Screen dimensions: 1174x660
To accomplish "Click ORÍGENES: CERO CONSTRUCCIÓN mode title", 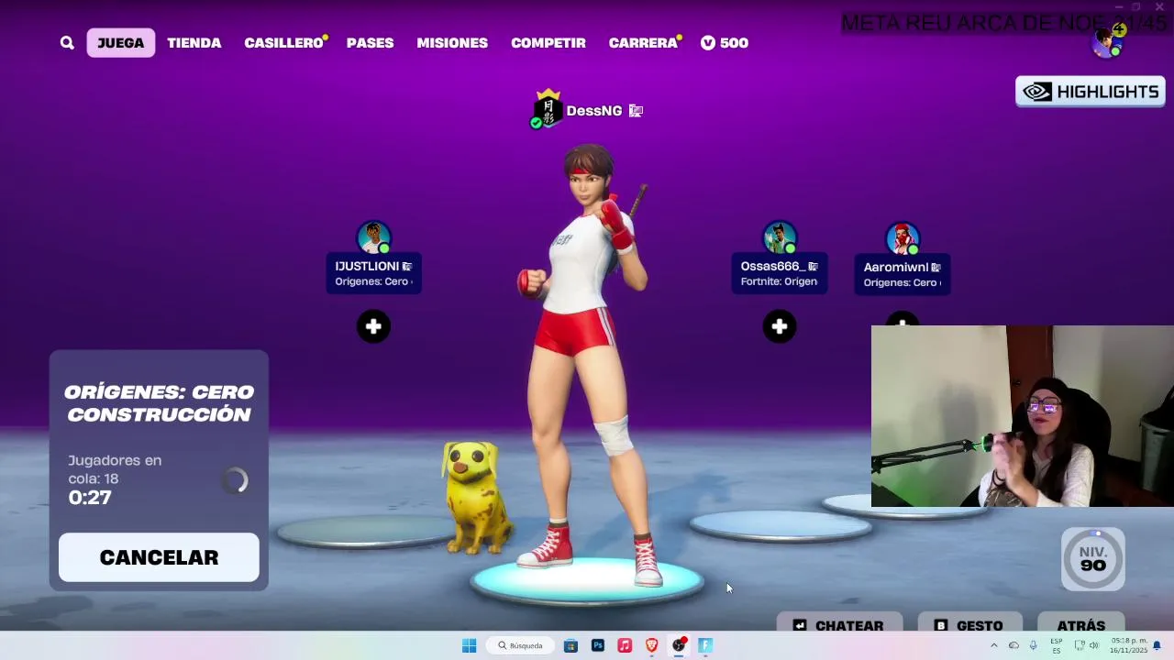I will pyautogui.click(x=159, y=403).
